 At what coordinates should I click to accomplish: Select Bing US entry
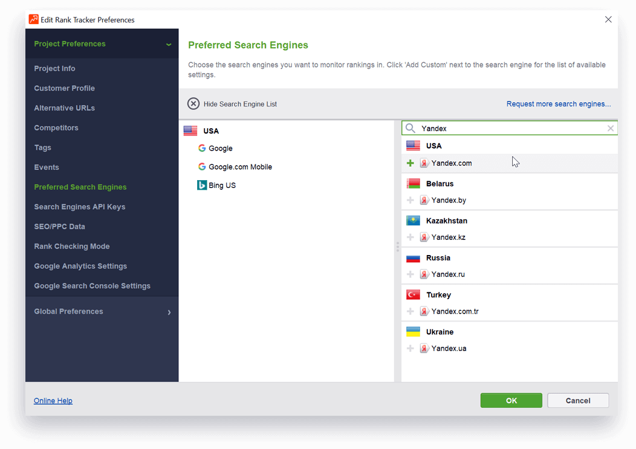click(x=222, y=185)
